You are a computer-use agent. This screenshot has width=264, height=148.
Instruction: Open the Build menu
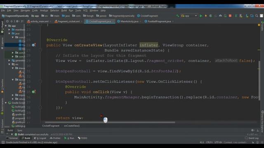point(64,10)
